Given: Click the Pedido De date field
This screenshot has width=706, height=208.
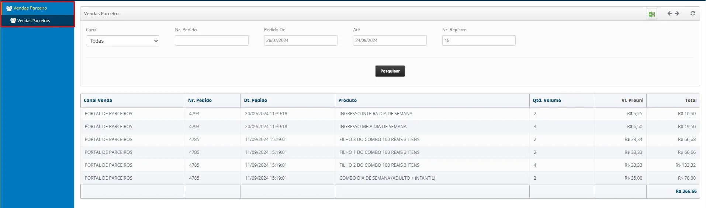Looking at the screenshot, I should click(x=300, y=40).
